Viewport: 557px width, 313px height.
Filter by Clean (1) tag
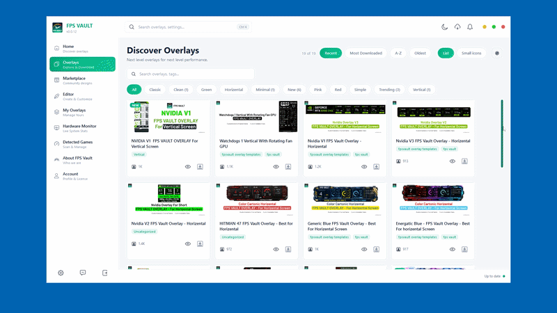[x=181, y=90]
